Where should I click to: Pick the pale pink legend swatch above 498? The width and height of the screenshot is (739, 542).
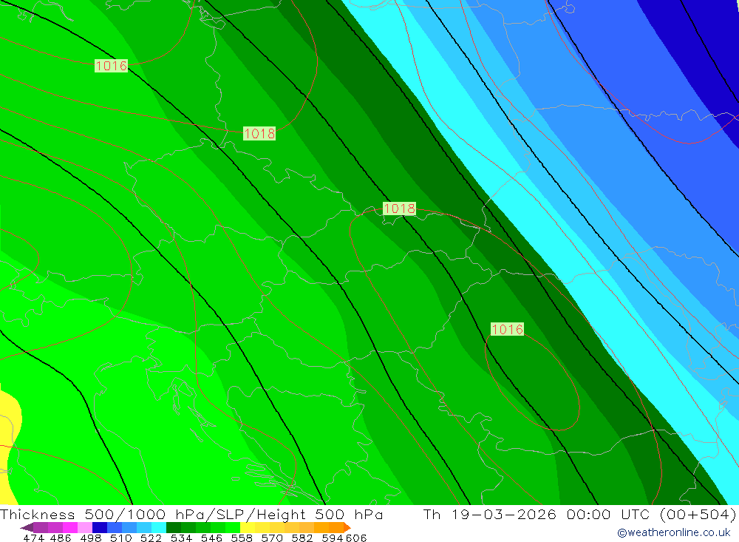coord(85,527)
